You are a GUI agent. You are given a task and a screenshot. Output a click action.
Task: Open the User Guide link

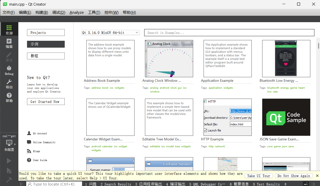pos(40,160)
